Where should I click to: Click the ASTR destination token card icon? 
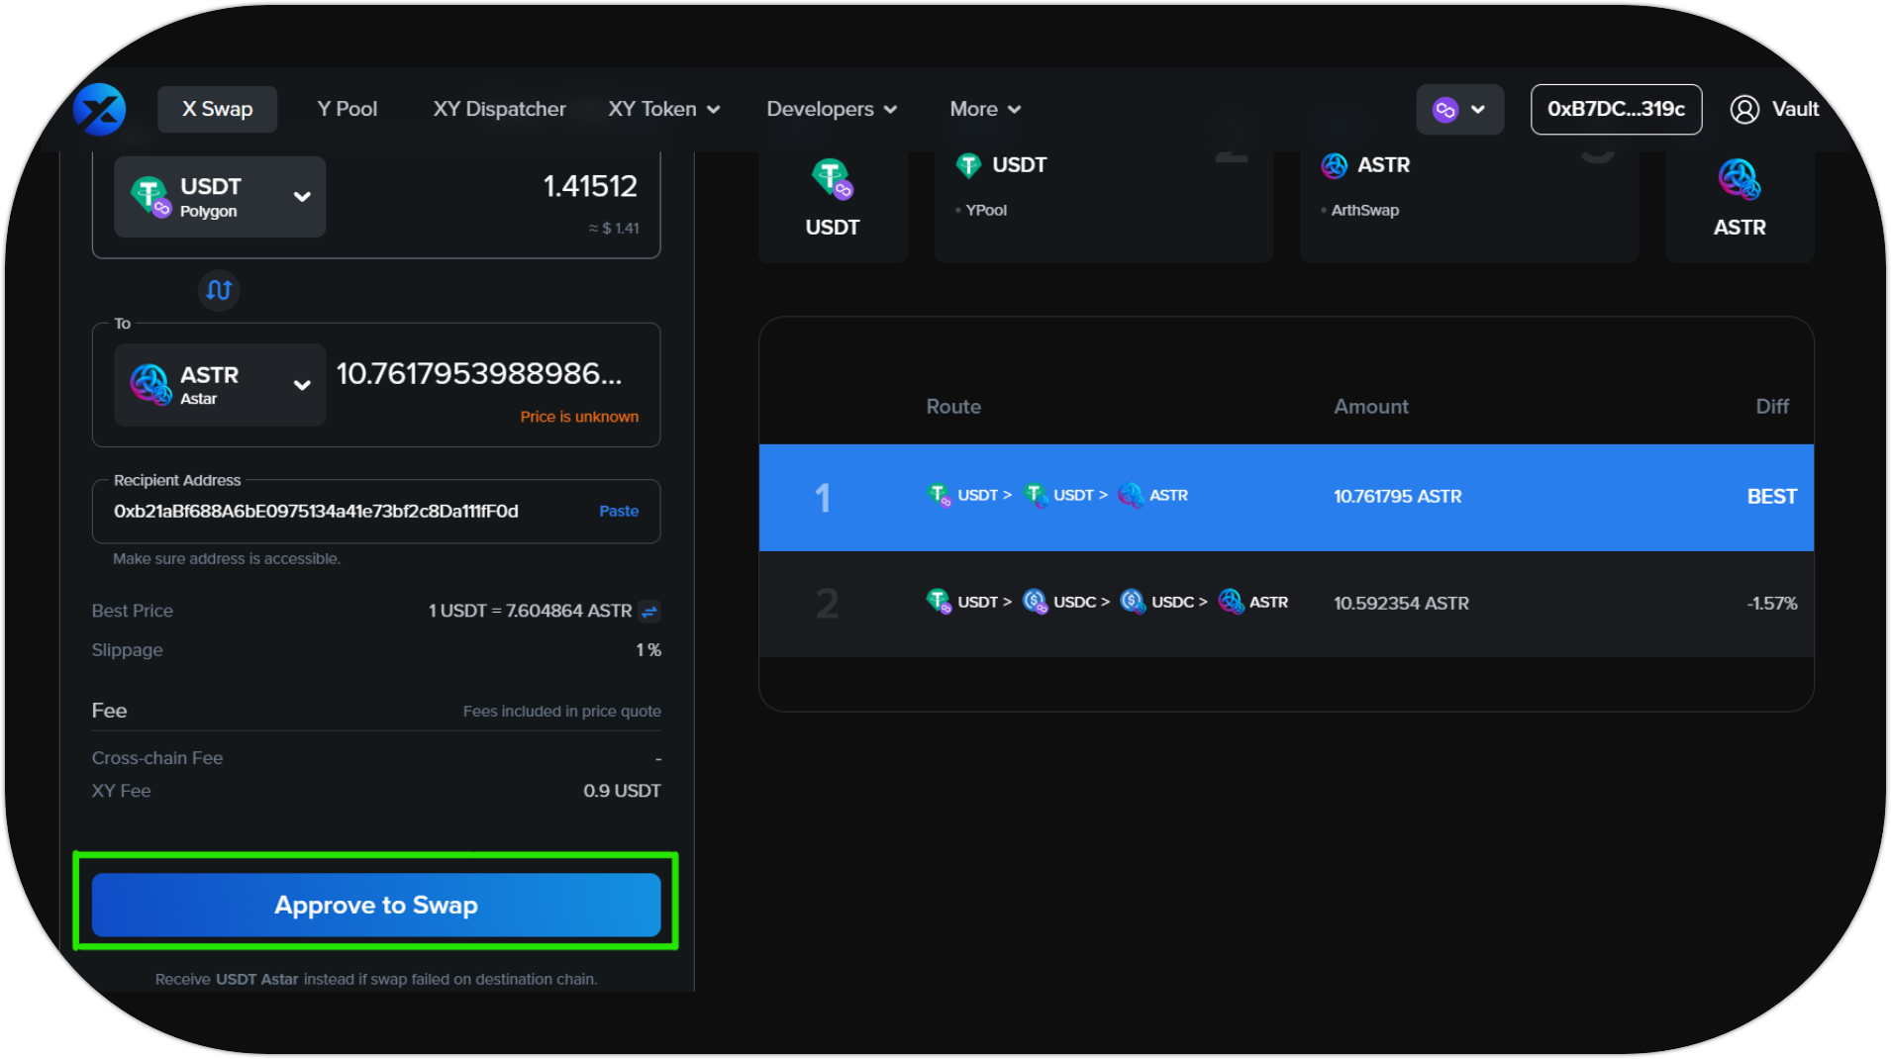coord(1739,179)
